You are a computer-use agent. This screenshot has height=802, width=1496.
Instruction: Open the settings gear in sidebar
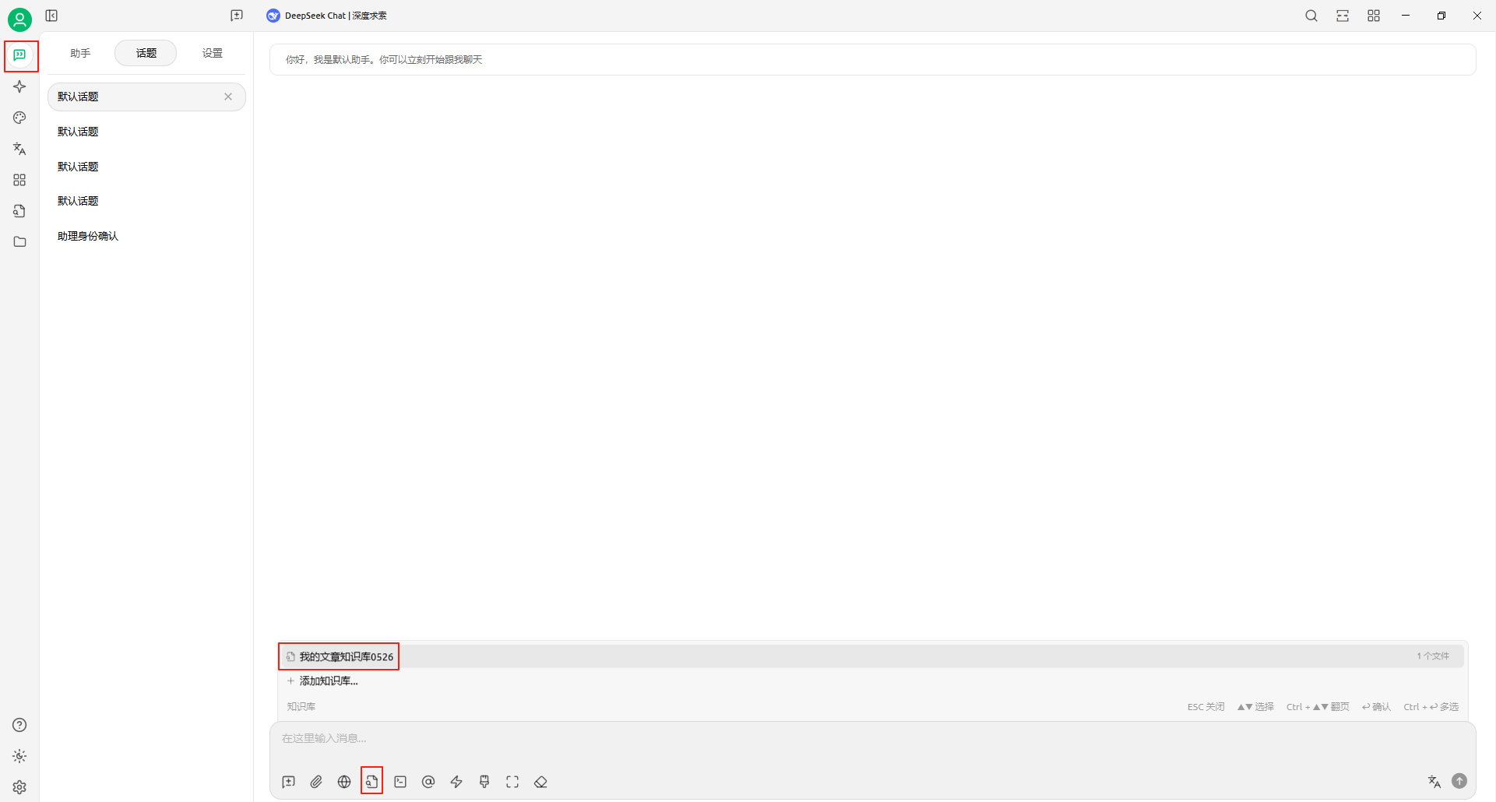click(20, 787)
